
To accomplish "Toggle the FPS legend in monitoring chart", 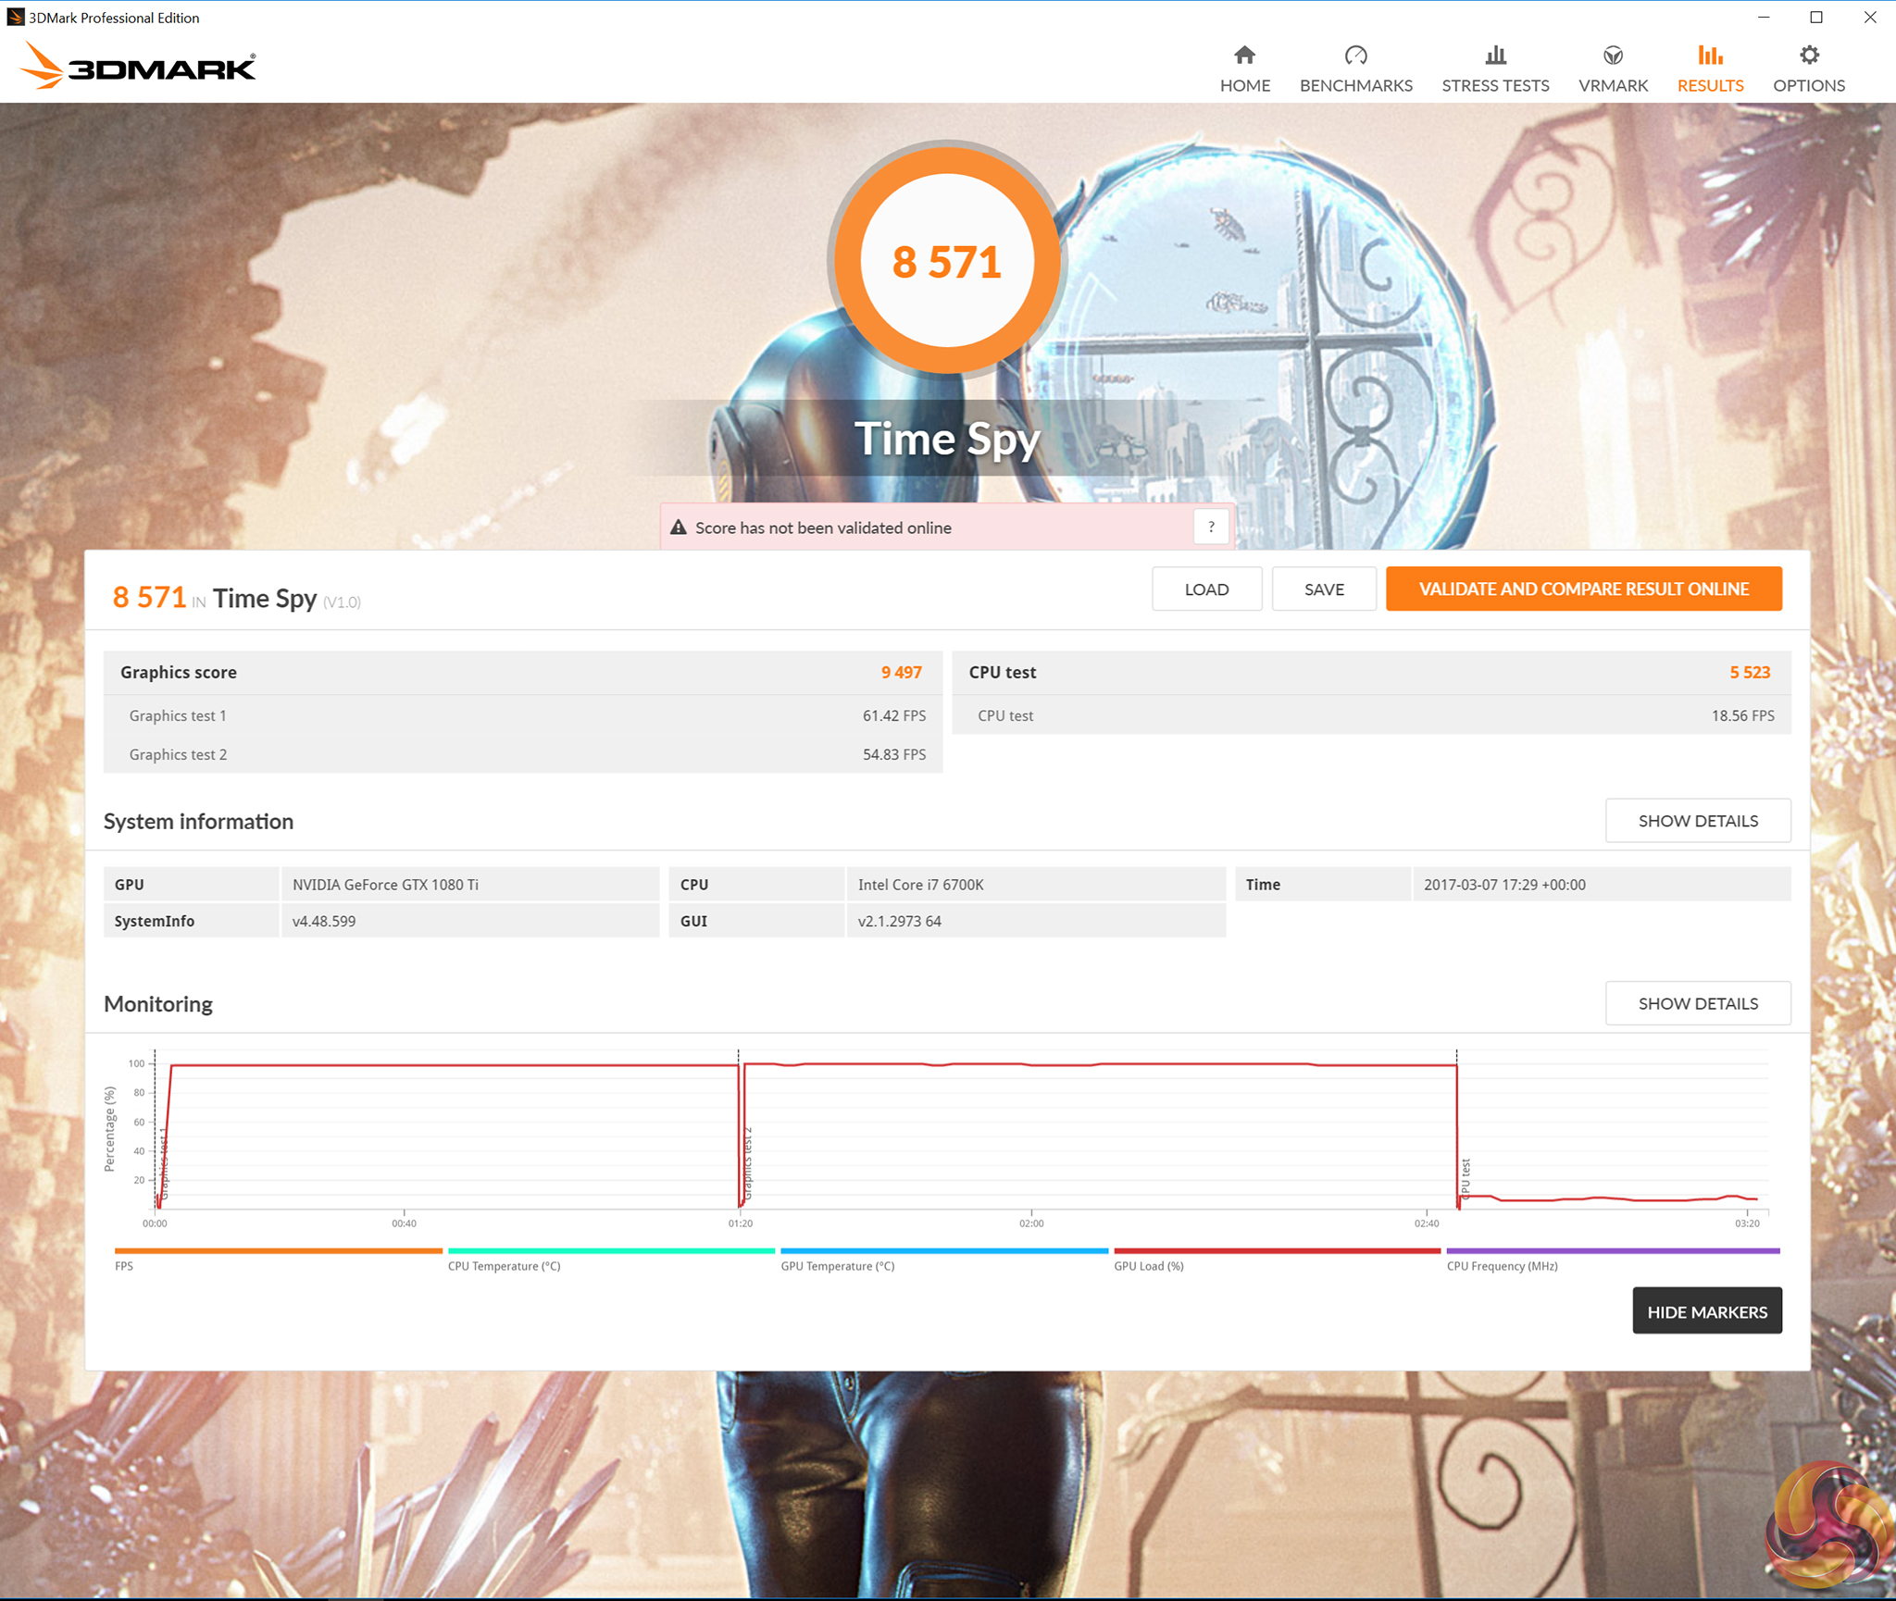I will pyautogui.click(x=124, y=1265).
